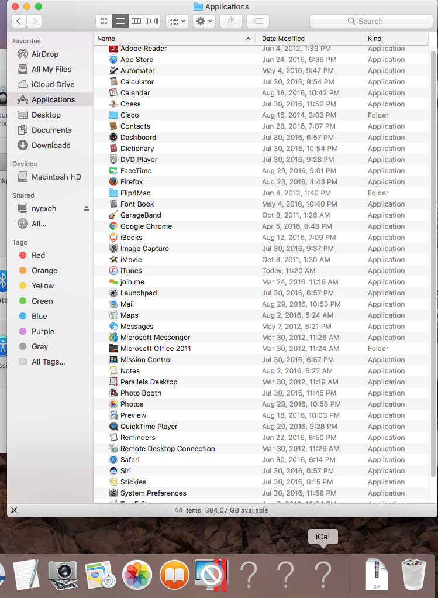Select the Siri app icon

click(x=113, y=470)
